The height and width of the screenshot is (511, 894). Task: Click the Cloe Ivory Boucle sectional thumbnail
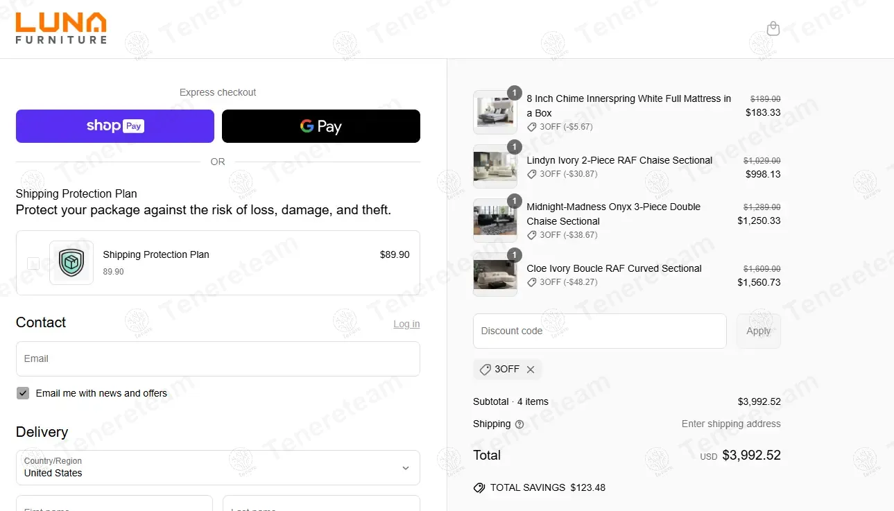pos(495,275)
